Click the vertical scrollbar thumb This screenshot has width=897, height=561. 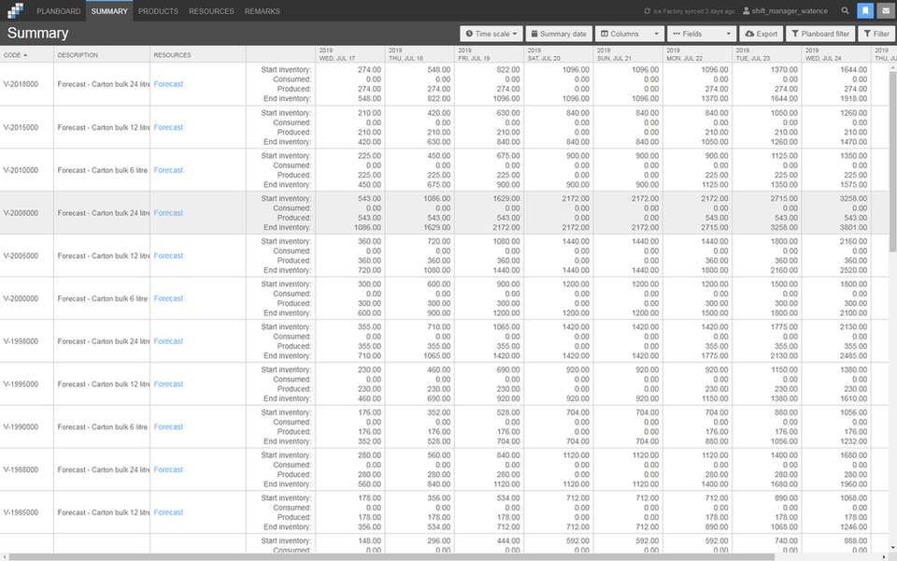click(892, 162)
